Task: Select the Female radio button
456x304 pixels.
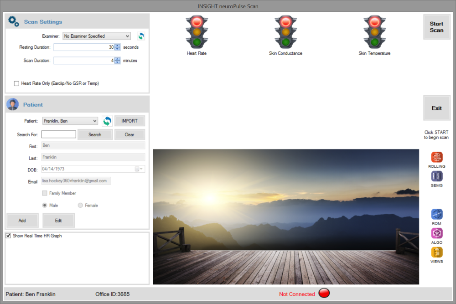Action: pos(80,205)
